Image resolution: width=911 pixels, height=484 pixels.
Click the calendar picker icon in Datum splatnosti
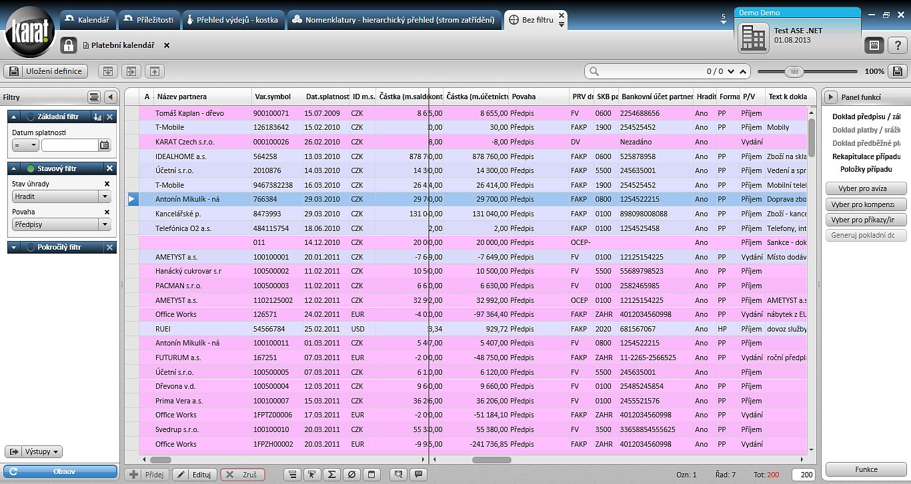coord(105,144)
